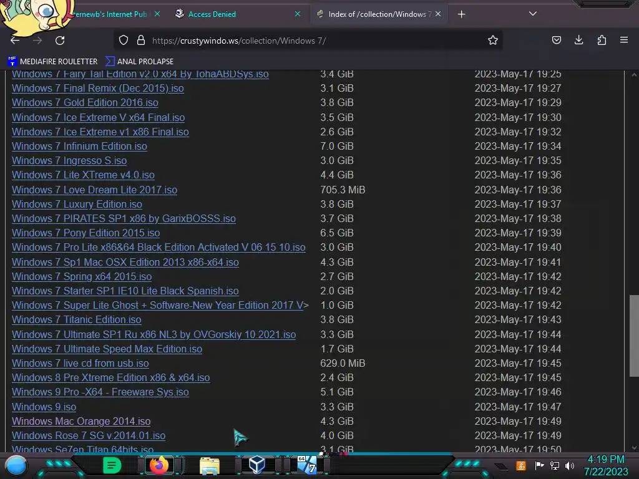The width and height of the screenshot is (639, 479).
Task: Open the Firefox hamburger menu
Action: click(624, 41)
